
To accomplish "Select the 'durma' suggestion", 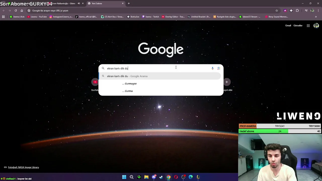I will point(160,91).
